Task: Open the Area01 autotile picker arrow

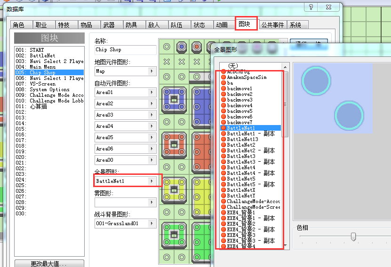Action: (152, 93)
